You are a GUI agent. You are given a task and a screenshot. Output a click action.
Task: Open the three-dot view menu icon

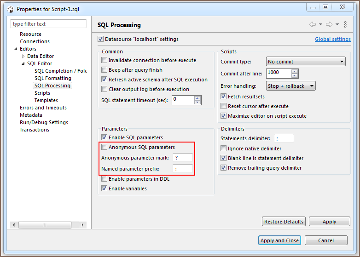coord(345,24)
